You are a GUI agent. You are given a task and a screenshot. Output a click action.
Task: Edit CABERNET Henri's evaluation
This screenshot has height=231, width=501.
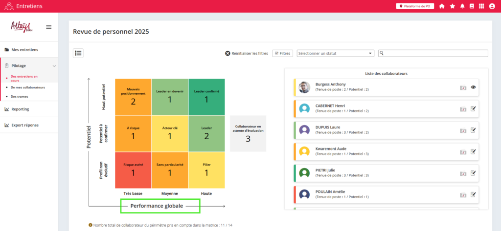click(x=473, y=109)
